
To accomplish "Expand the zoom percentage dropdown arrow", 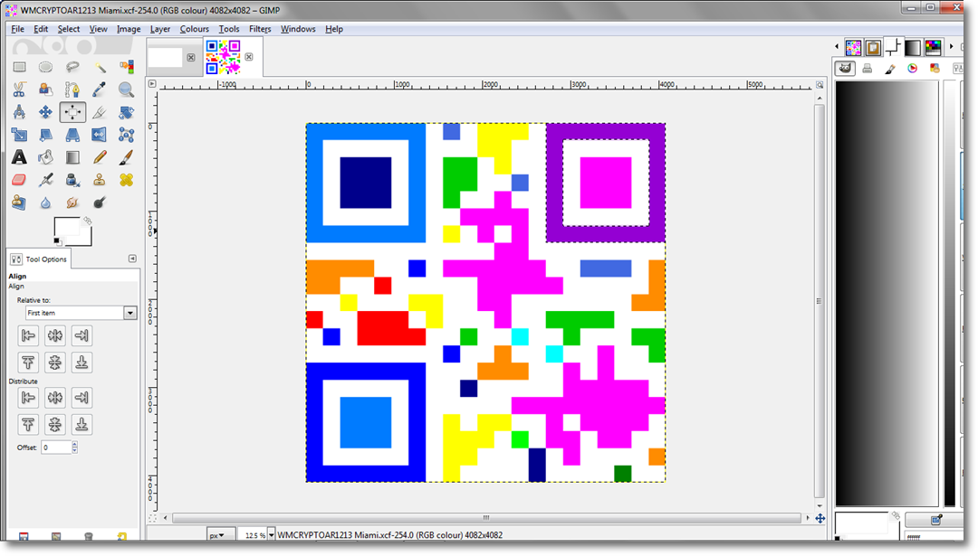I will (272, 535).
